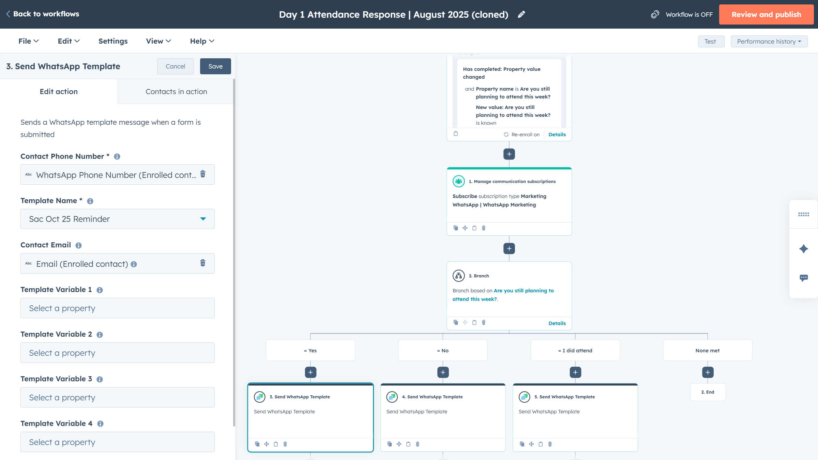Image resolution: width=818 pixels, height=460 pixels.
Task: Click the info icon beside Template Name
Action: click(90, 201)
